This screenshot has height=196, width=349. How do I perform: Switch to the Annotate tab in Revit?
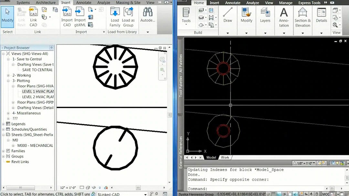point(84,3)
